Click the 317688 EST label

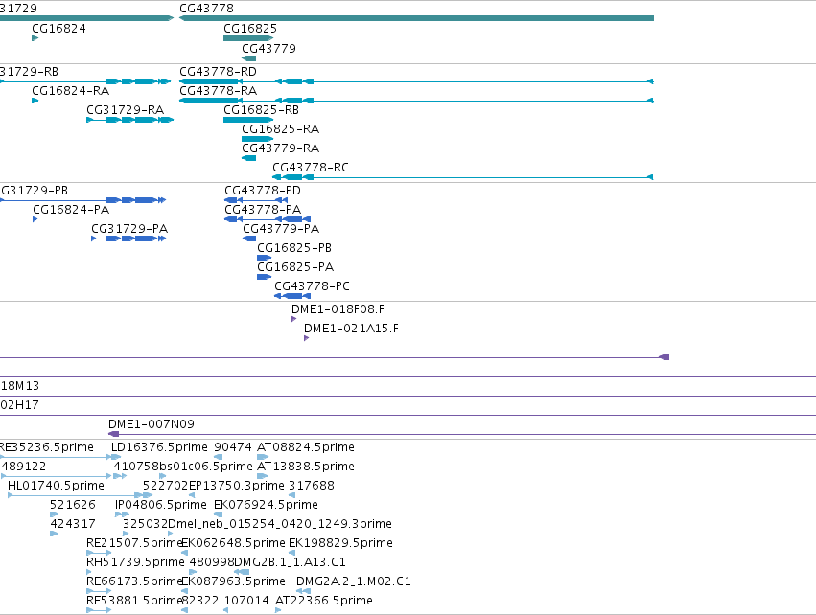312,486
